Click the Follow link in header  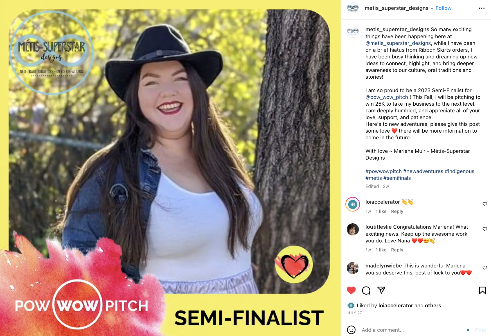coord(443,8)
